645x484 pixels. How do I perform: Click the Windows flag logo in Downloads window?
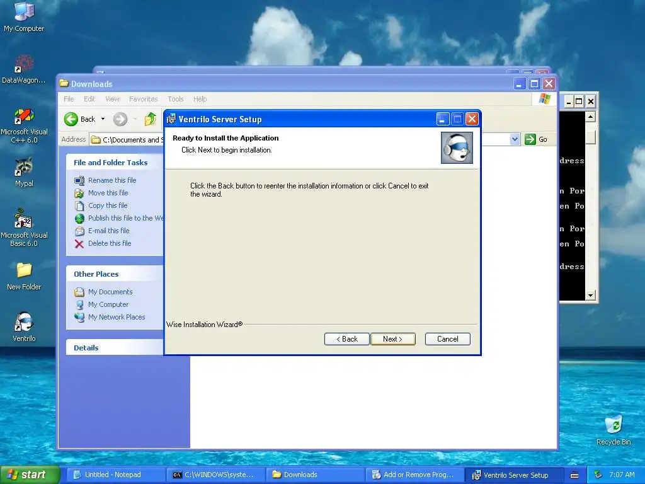545,99
